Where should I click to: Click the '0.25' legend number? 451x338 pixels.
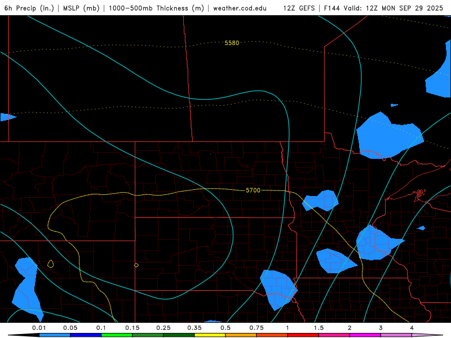163,328
